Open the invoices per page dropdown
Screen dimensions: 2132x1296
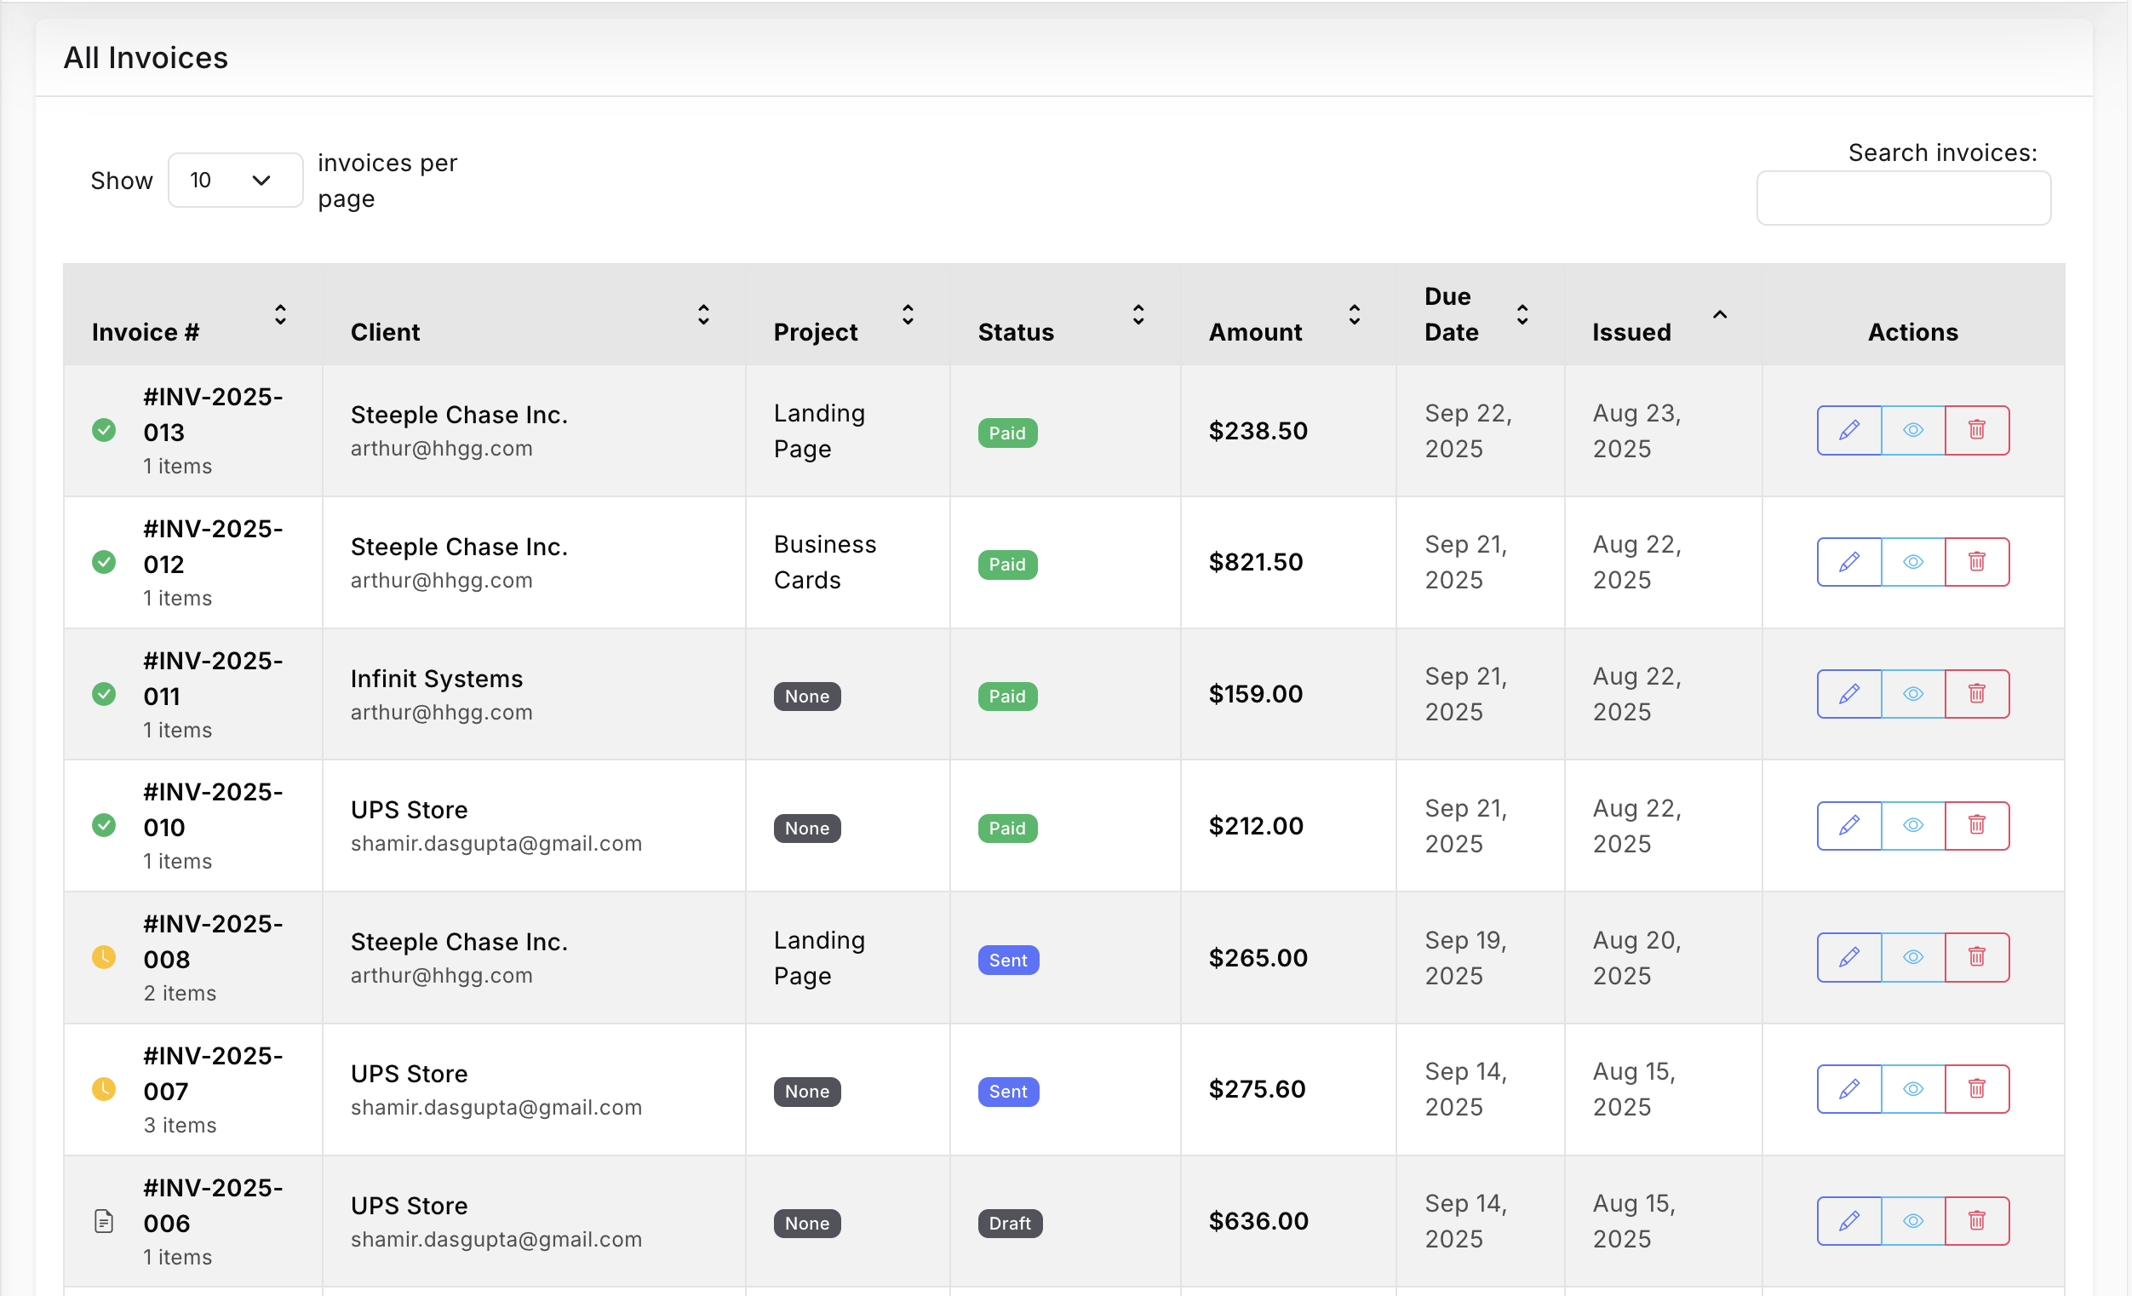click(x=234, y=180)
